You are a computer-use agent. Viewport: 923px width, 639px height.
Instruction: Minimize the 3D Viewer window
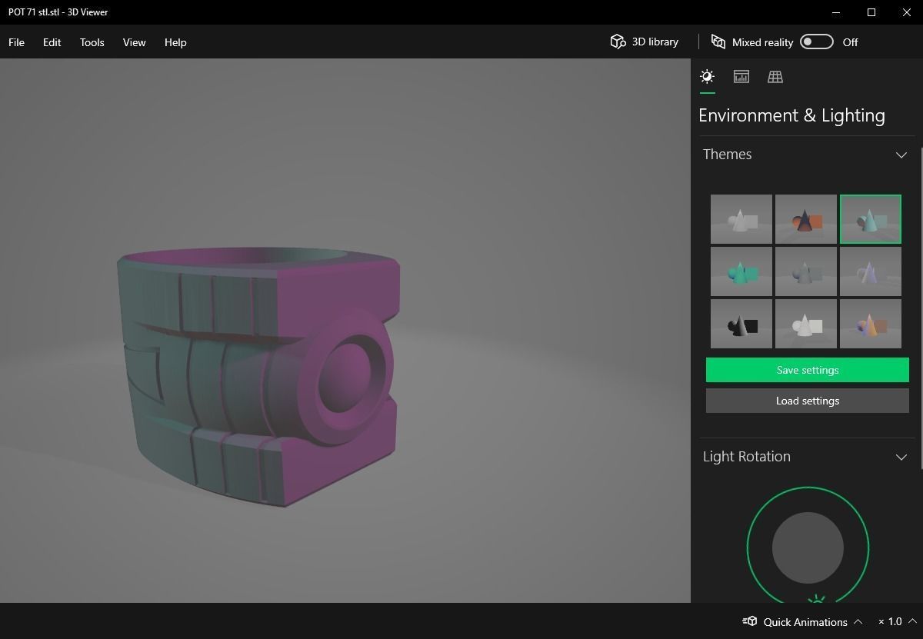pos(837,12)
